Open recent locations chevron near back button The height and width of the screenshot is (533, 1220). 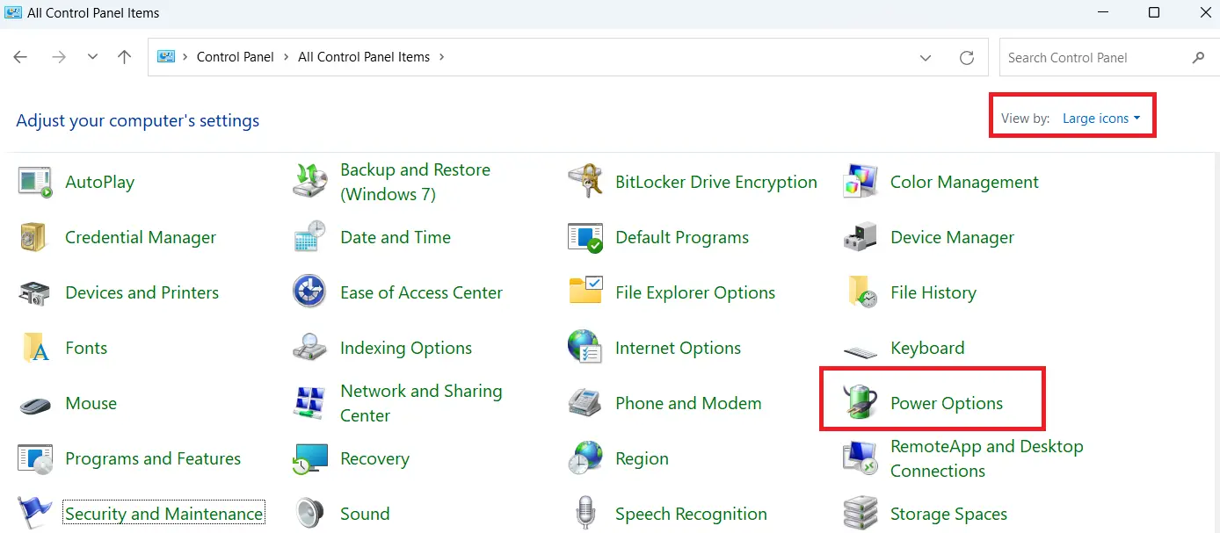(92, 57)
